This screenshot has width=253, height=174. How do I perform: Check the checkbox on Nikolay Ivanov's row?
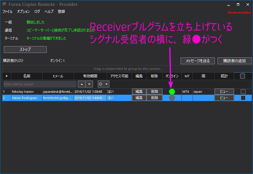coord(243,92)
